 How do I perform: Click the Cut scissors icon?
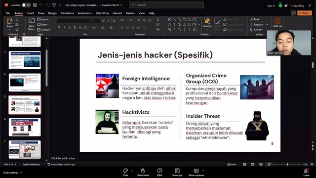point(17,19)
